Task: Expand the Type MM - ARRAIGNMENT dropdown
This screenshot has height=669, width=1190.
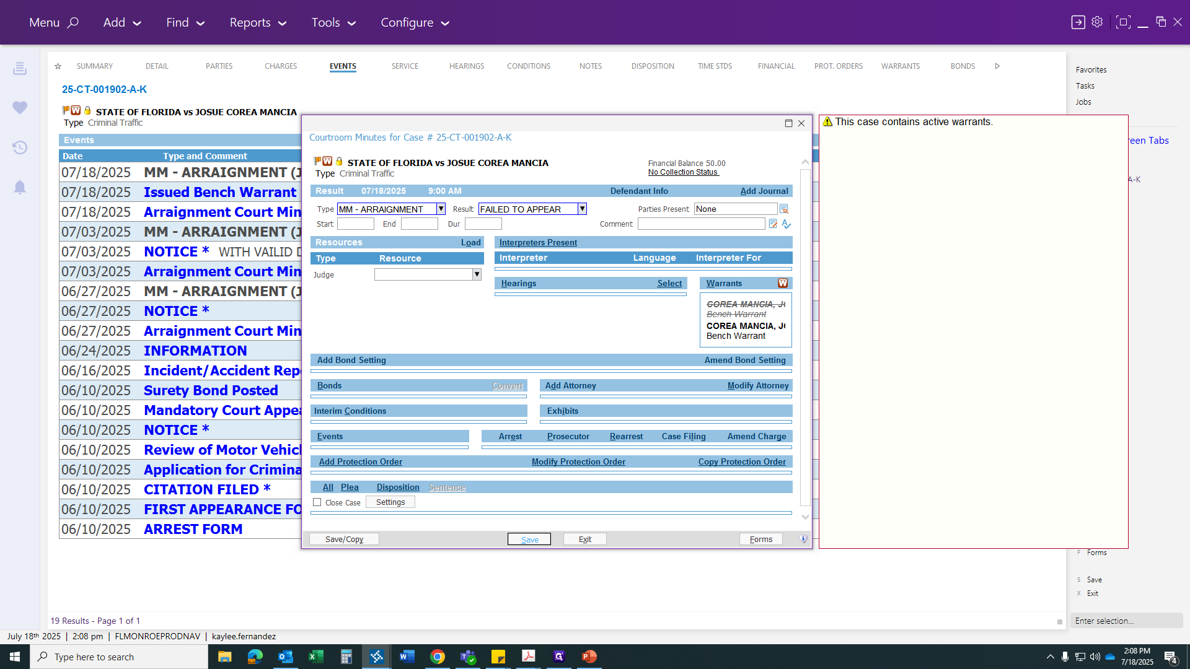Action: [x=441, y=209]
